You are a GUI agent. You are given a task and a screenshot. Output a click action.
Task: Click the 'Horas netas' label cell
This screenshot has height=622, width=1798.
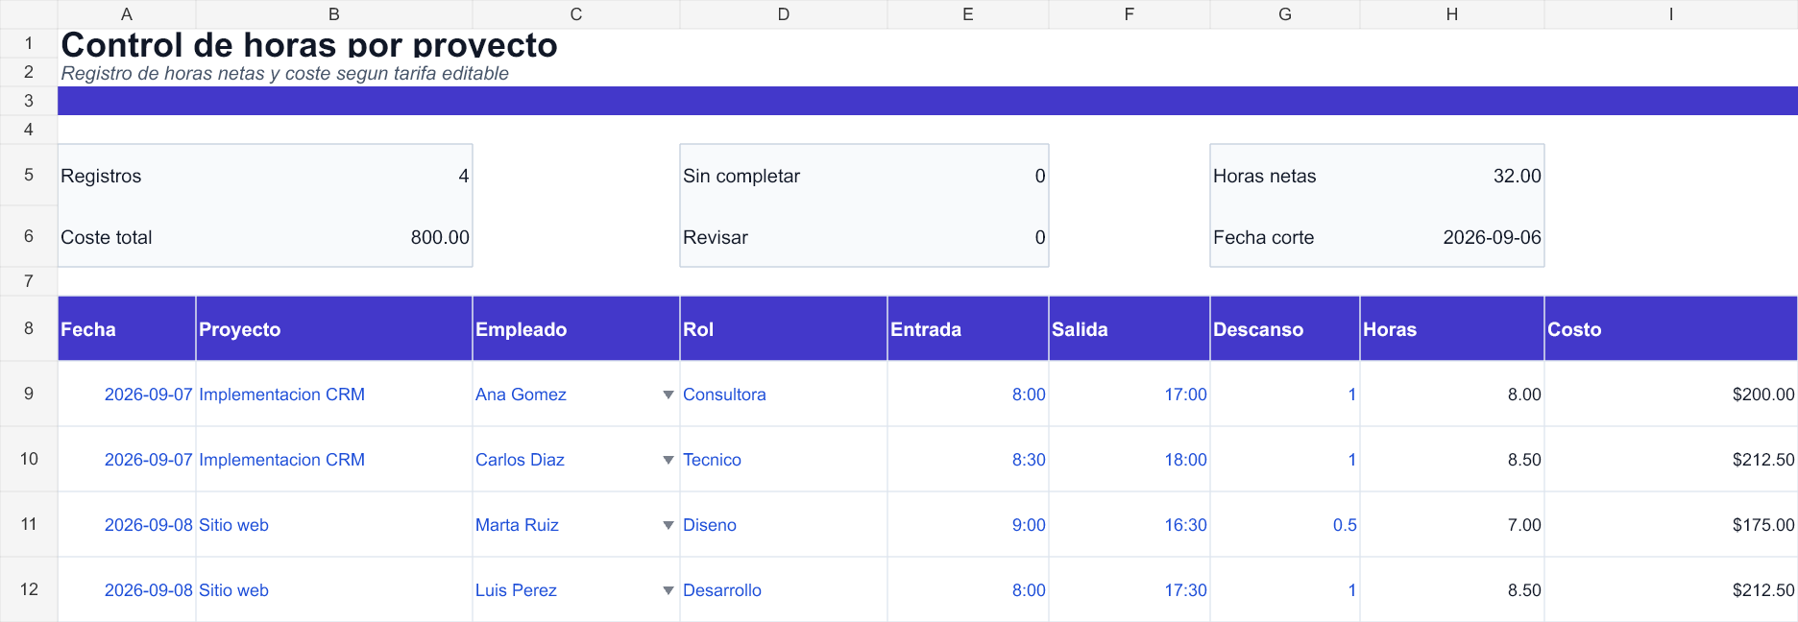[x=1285, y=176]
